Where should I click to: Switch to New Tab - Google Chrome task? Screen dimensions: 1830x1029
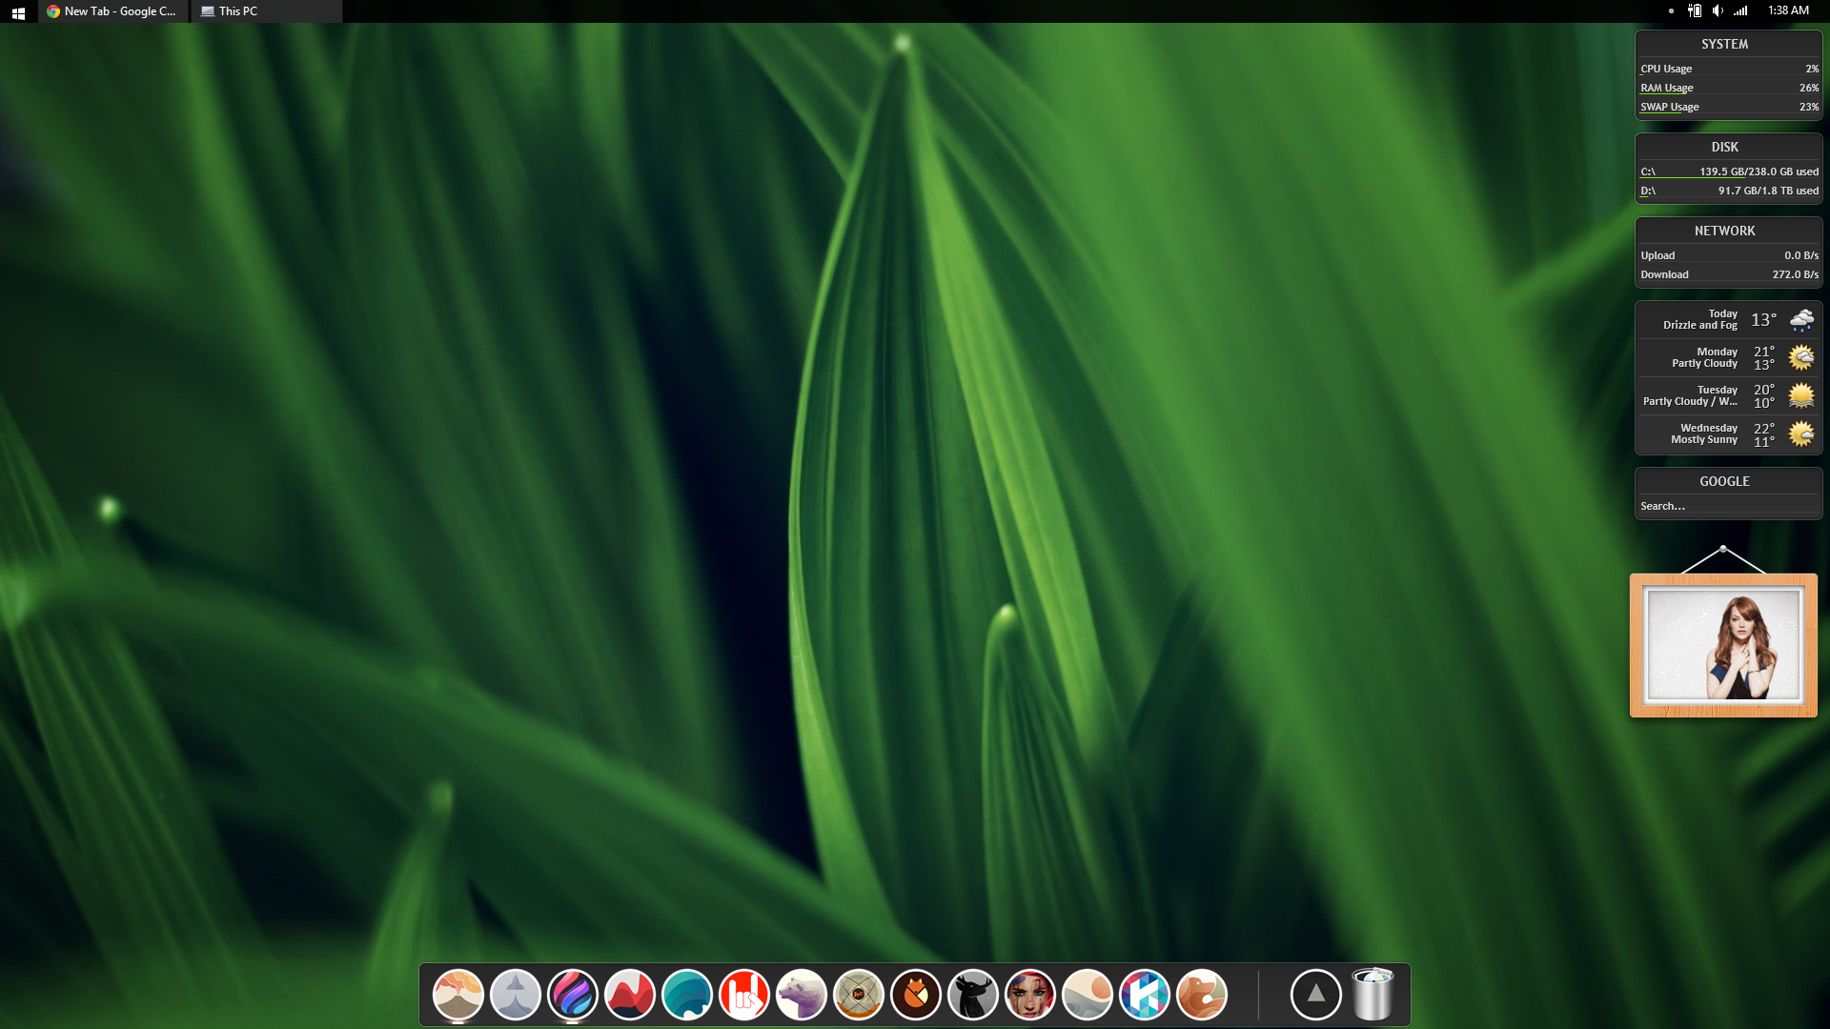[112, 11]
